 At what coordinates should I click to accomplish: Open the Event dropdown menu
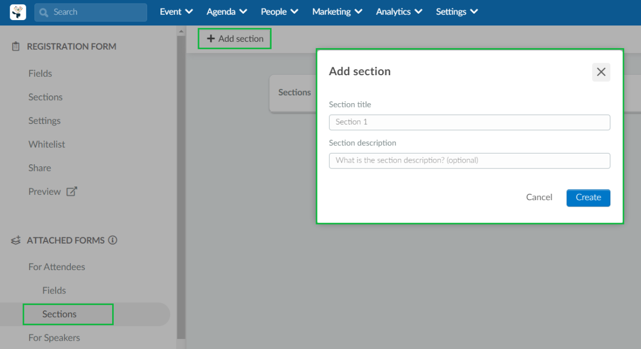tap(176, 12)
